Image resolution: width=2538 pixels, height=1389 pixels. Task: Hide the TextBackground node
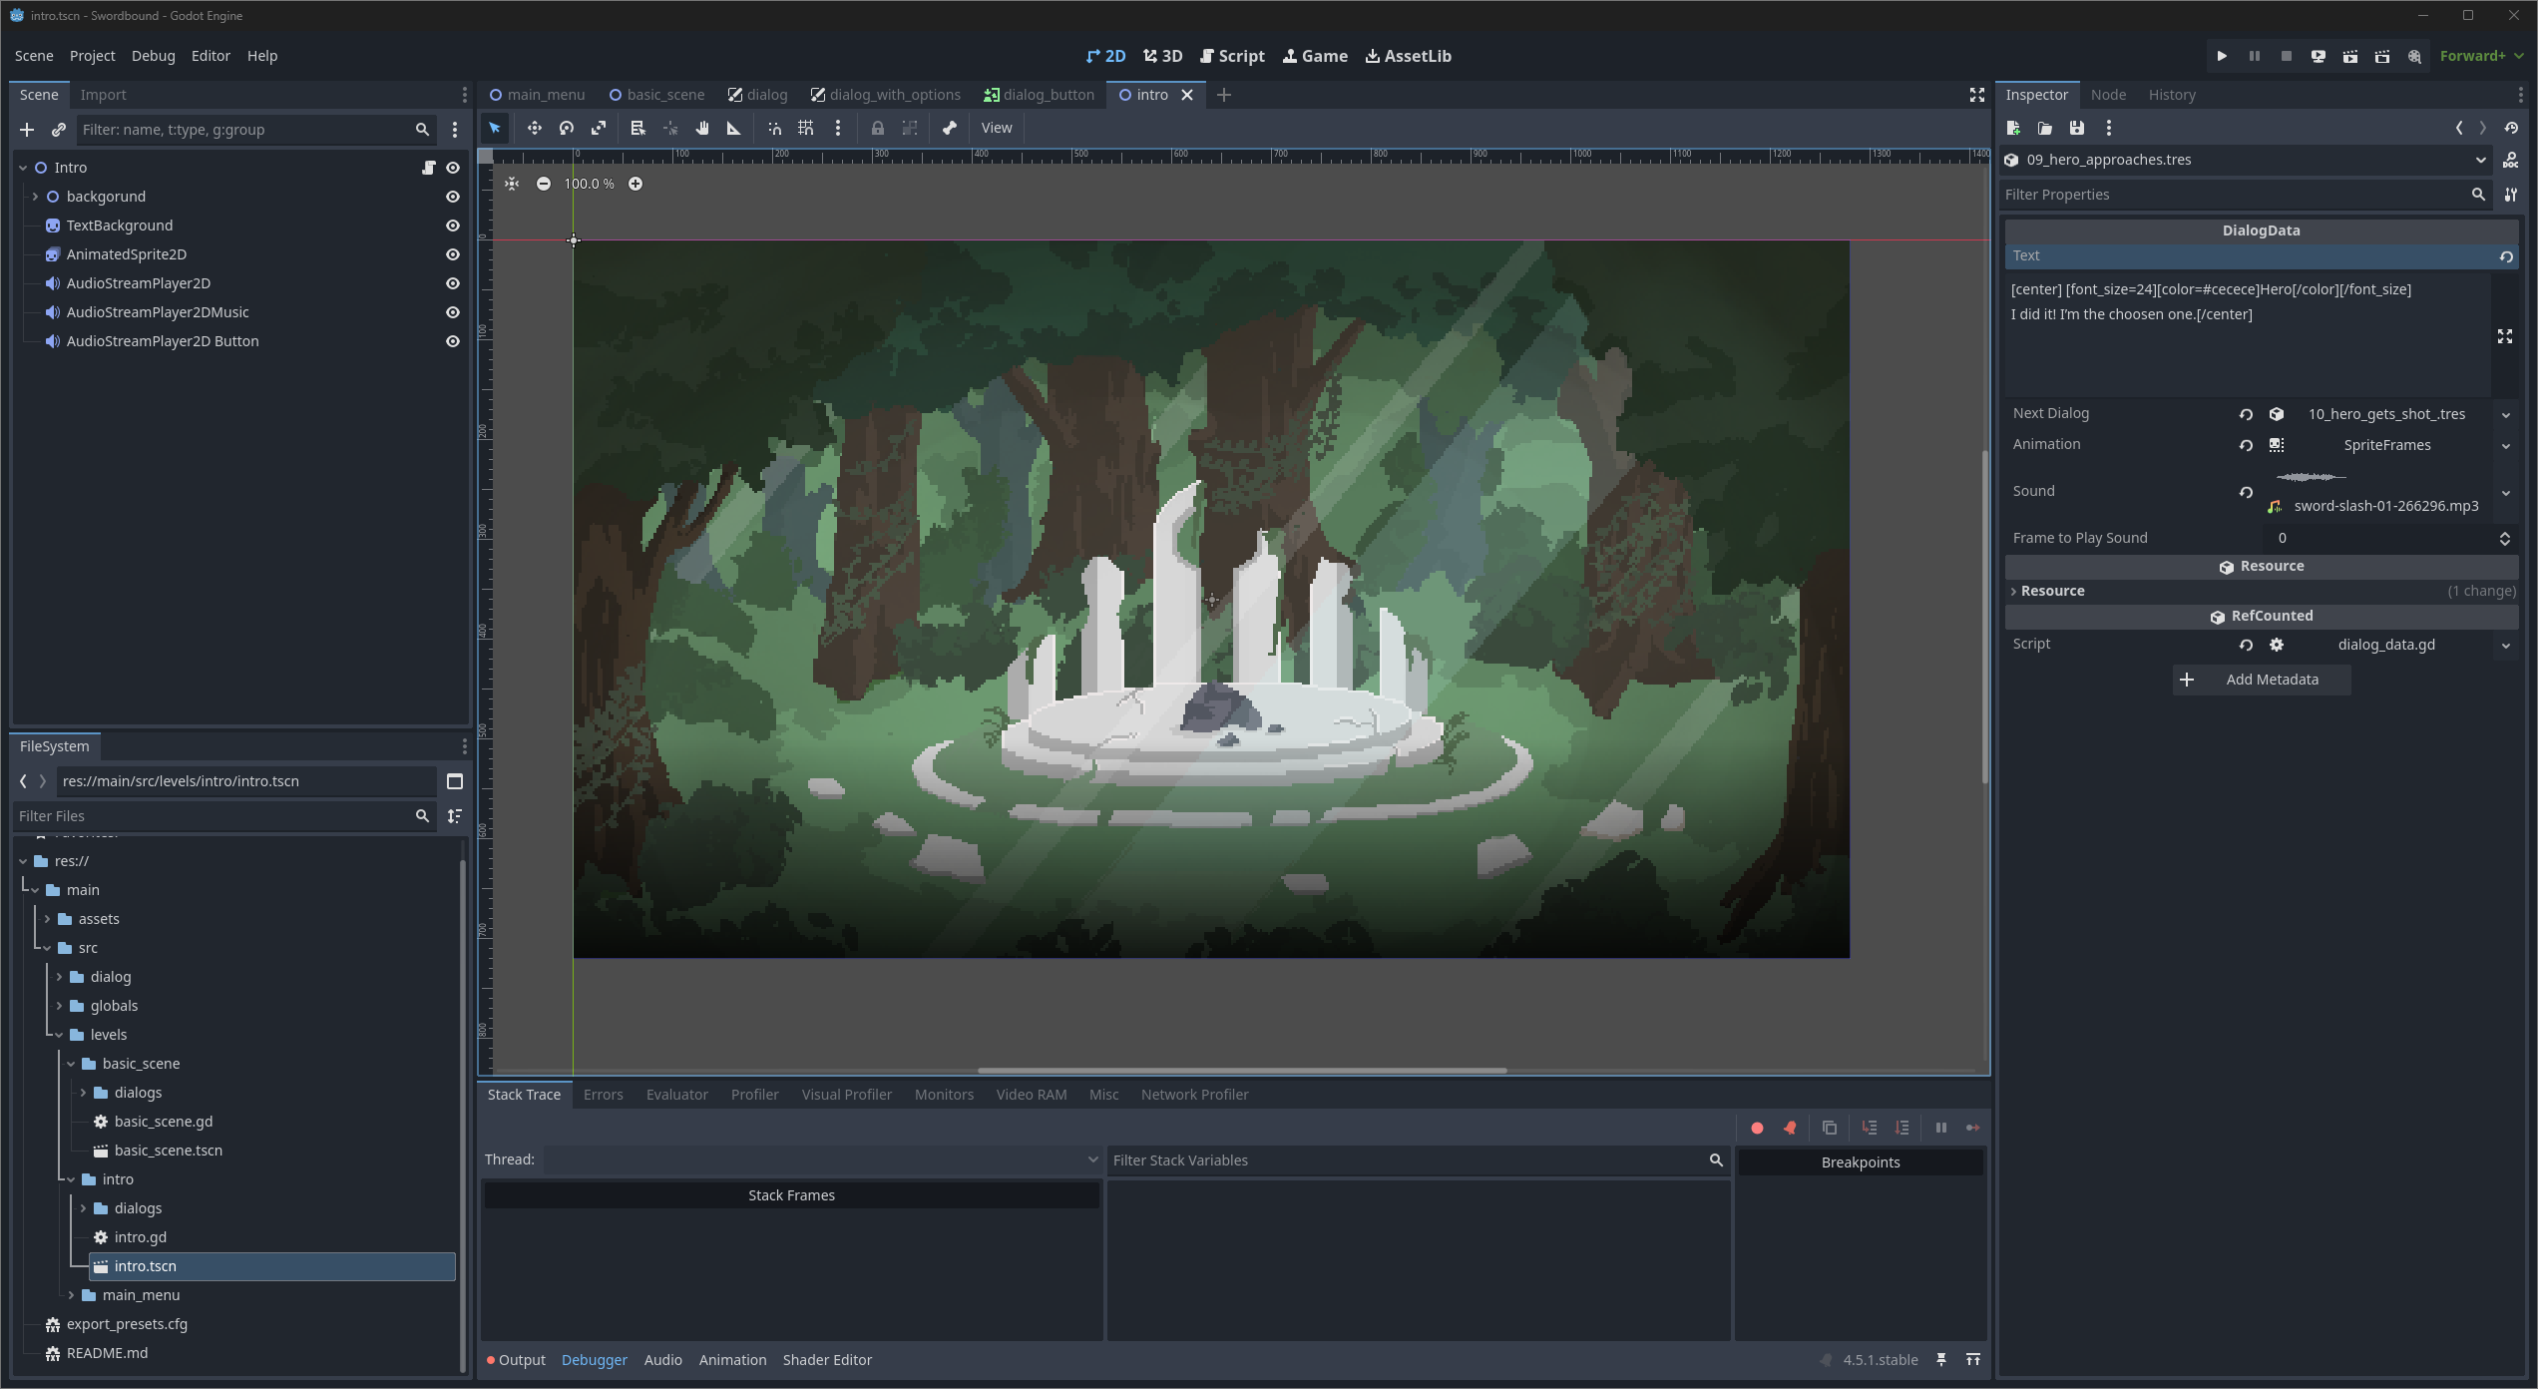click(452, 226)
